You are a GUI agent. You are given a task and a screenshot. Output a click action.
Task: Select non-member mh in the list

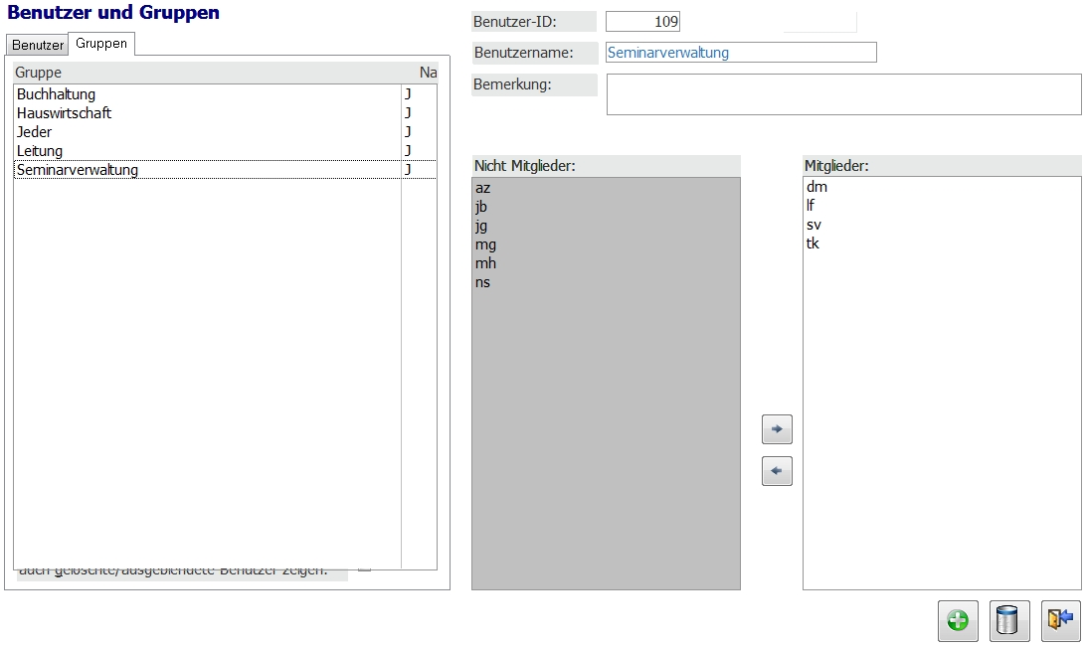point(485,263)
